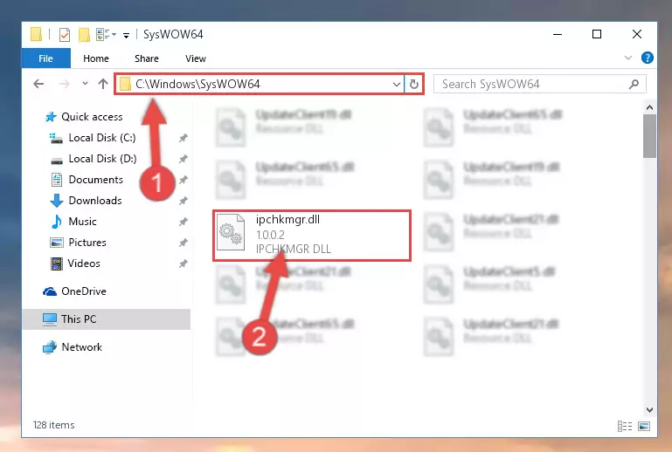
Task: Click the New folder icon in title bar
Action: [84, 35]
